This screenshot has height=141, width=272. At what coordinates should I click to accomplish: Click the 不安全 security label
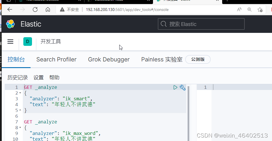coord(73,10)
